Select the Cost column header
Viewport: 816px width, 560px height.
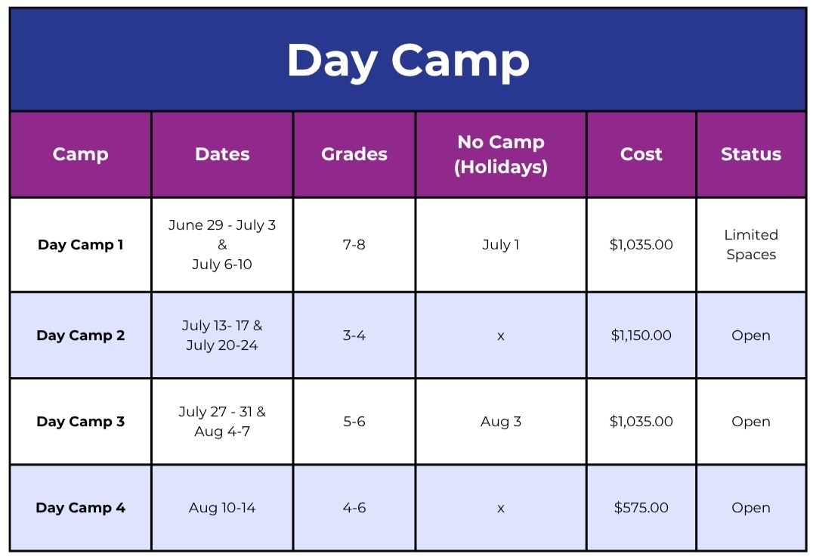[641, 154]
